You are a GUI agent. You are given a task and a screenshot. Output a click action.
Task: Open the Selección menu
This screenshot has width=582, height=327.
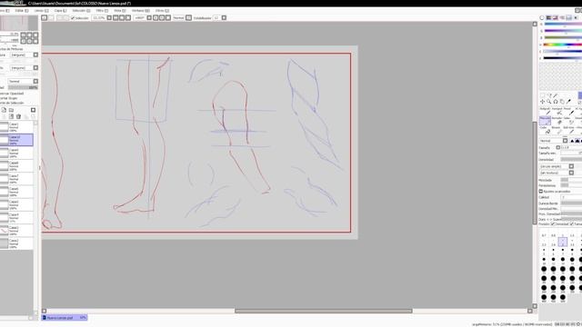point(81,11)
